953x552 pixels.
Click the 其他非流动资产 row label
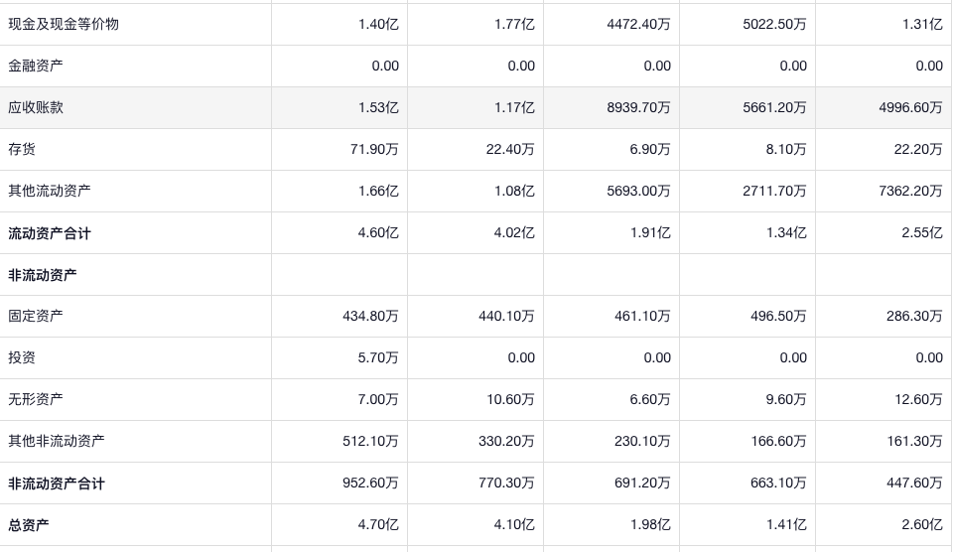57,441
